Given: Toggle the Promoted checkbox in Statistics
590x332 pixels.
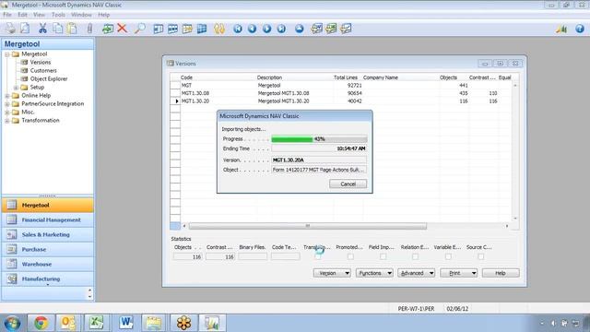Looking at the screenshot, I should point(350,256).
